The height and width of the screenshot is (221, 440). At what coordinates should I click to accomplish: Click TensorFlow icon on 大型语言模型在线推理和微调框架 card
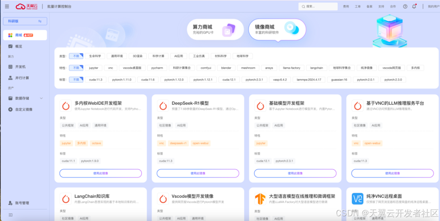(260, 199)
